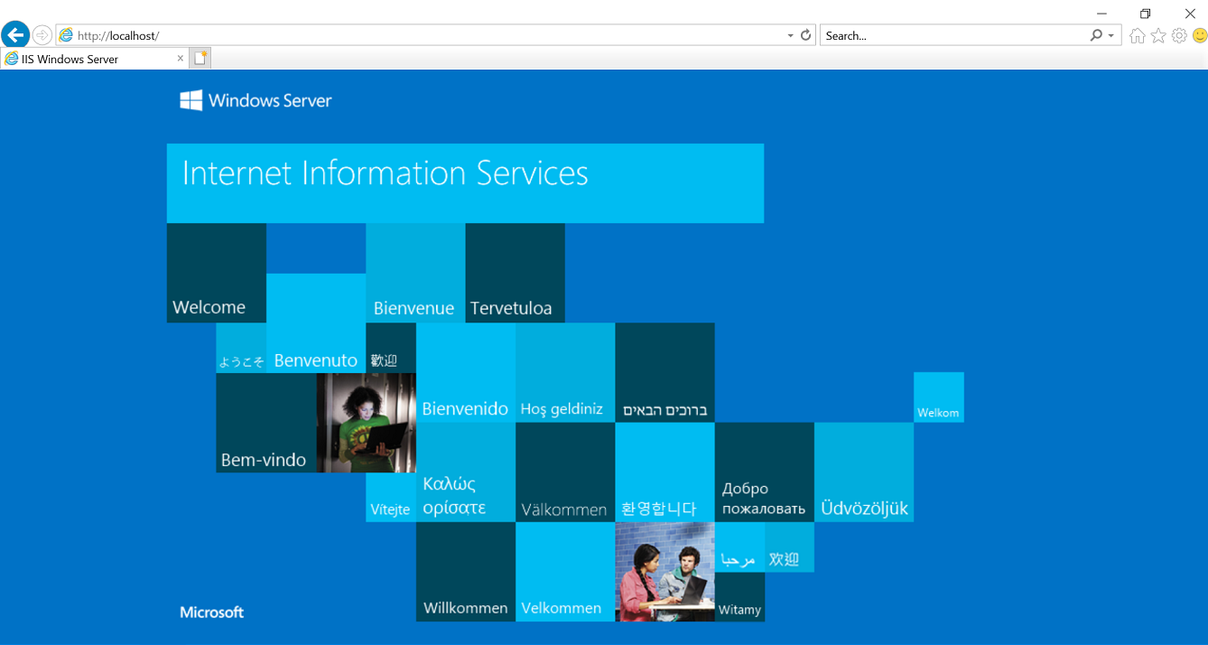Click the photo of woman with laptop
Image resolution: width=1208 pixels, height=645 pixels.
[x=366, y=423]
